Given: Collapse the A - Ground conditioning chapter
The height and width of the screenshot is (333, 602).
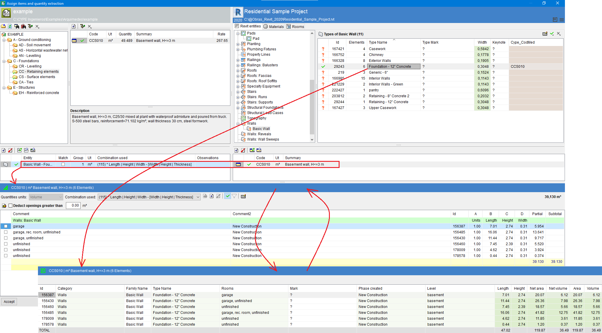Looking at the screenshot, I should [4, 40].
